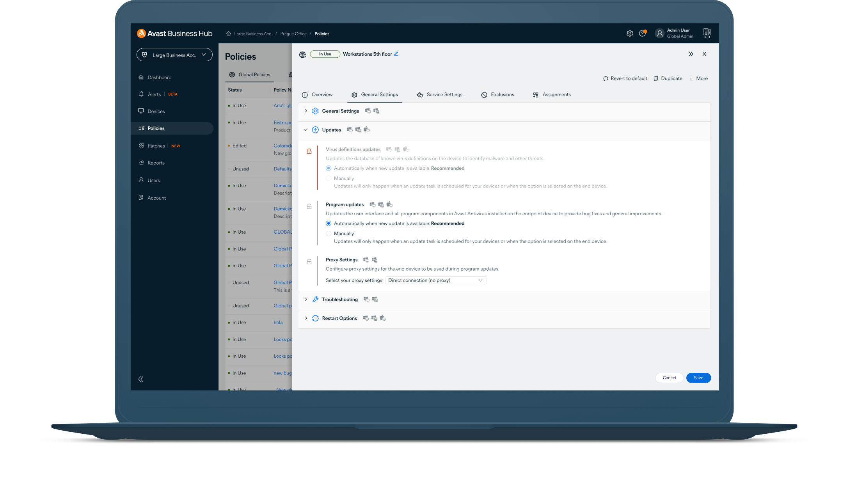Select Manually for Program updates option
This screenshot has width=849, height=486.
pos(329,233)
